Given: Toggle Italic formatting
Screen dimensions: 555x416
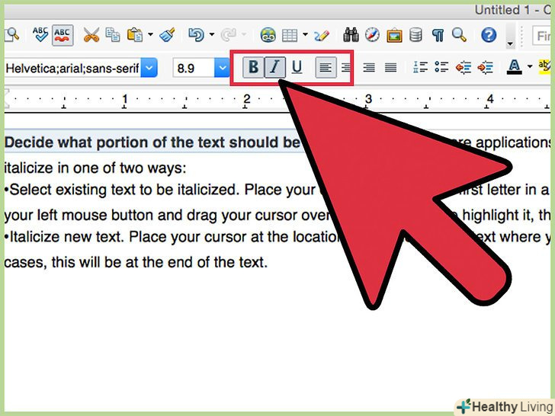Looking at the screenshot, I should [275, 67].
